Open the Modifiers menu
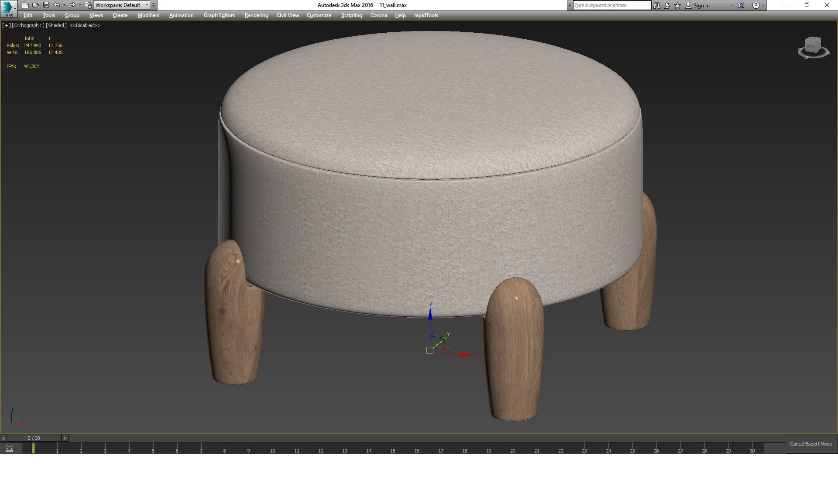The image size is (838, 487). 148,15
